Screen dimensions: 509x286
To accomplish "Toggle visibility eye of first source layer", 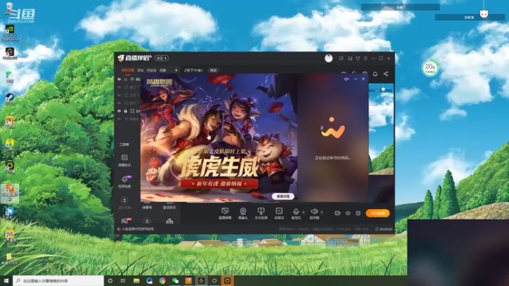I will coord(119,79).
